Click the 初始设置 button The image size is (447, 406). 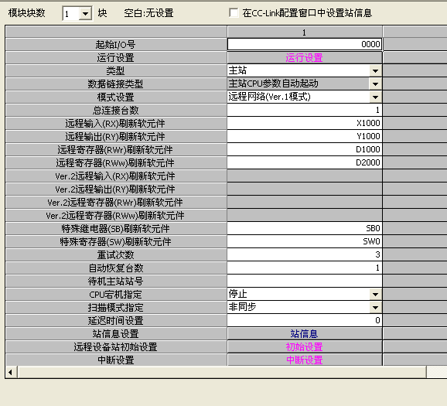[x=305, y=346]
